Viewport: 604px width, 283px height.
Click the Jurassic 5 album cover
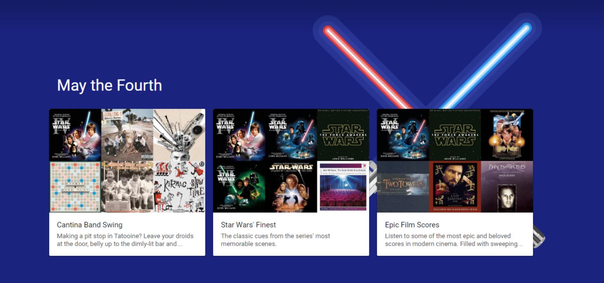coord(127,135)
